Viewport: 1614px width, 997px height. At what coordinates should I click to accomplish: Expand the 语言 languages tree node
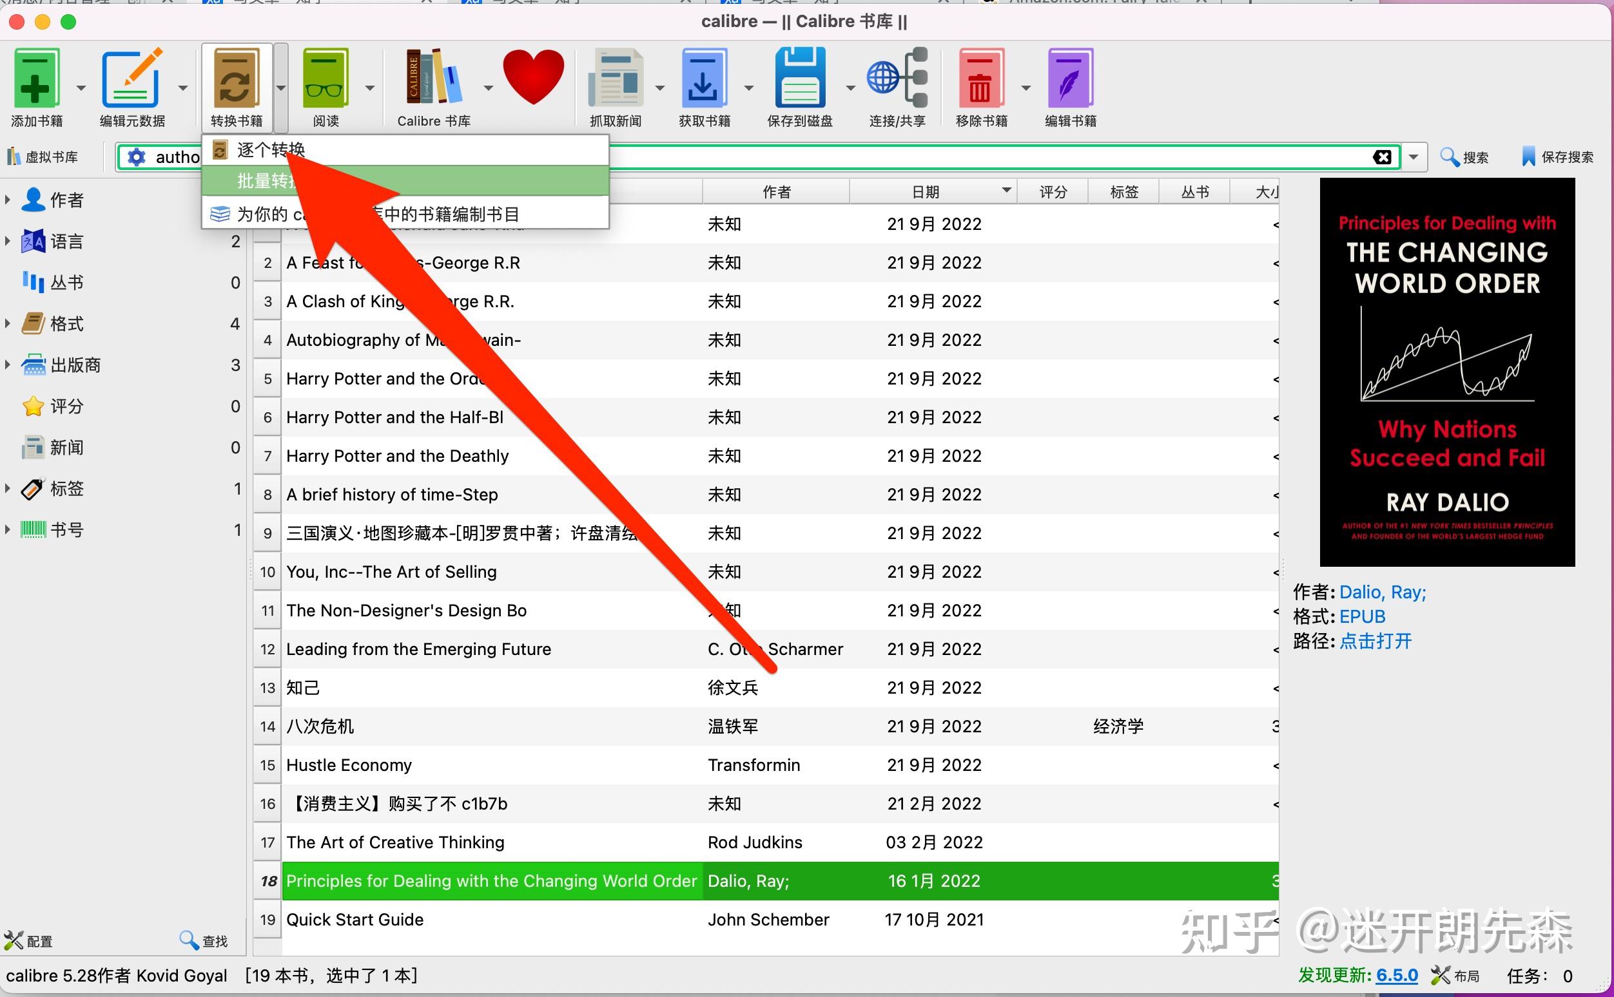pos(7,241)
